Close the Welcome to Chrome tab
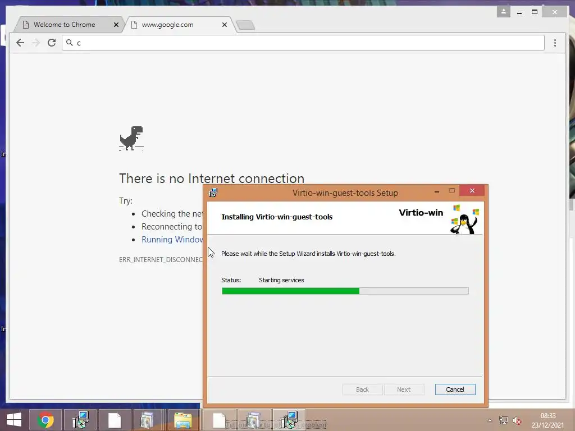Screen dimensions: 575x431 tap(116, 25)
